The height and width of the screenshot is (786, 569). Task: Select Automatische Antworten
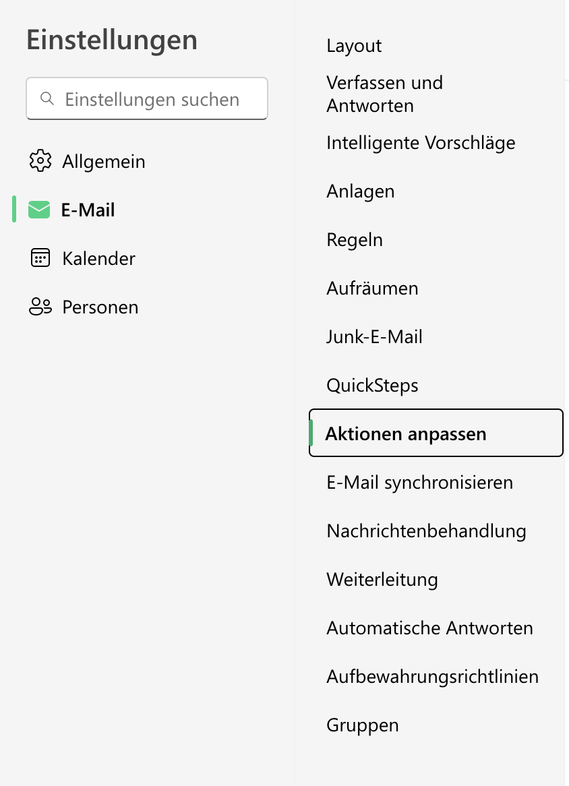pos(429,628)
